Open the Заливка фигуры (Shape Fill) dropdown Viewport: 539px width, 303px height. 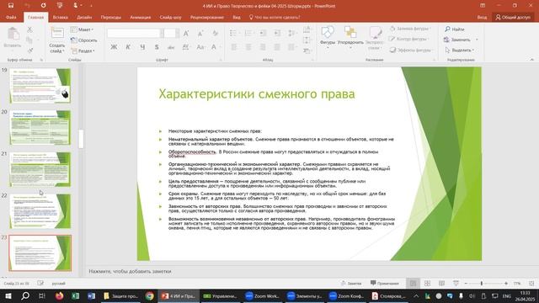click(x=410, y=29)
